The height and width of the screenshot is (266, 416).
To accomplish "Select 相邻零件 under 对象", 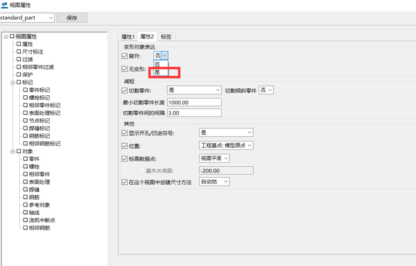I will [x=39, y=175].
